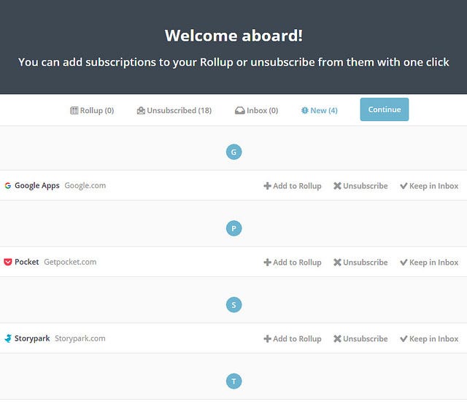Keep Pocket in Inbox
The width and height of the screenshot is (467, 404).
[x=429, y=263]
